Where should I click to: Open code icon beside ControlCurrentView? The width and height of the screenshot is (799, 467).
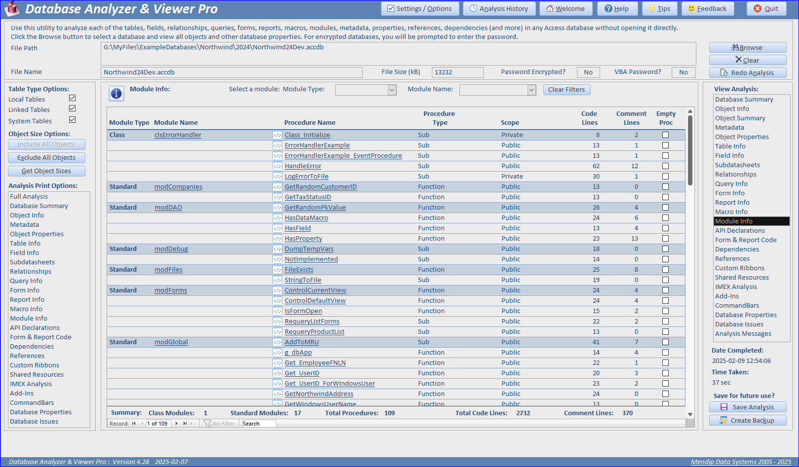pos(277,290)
